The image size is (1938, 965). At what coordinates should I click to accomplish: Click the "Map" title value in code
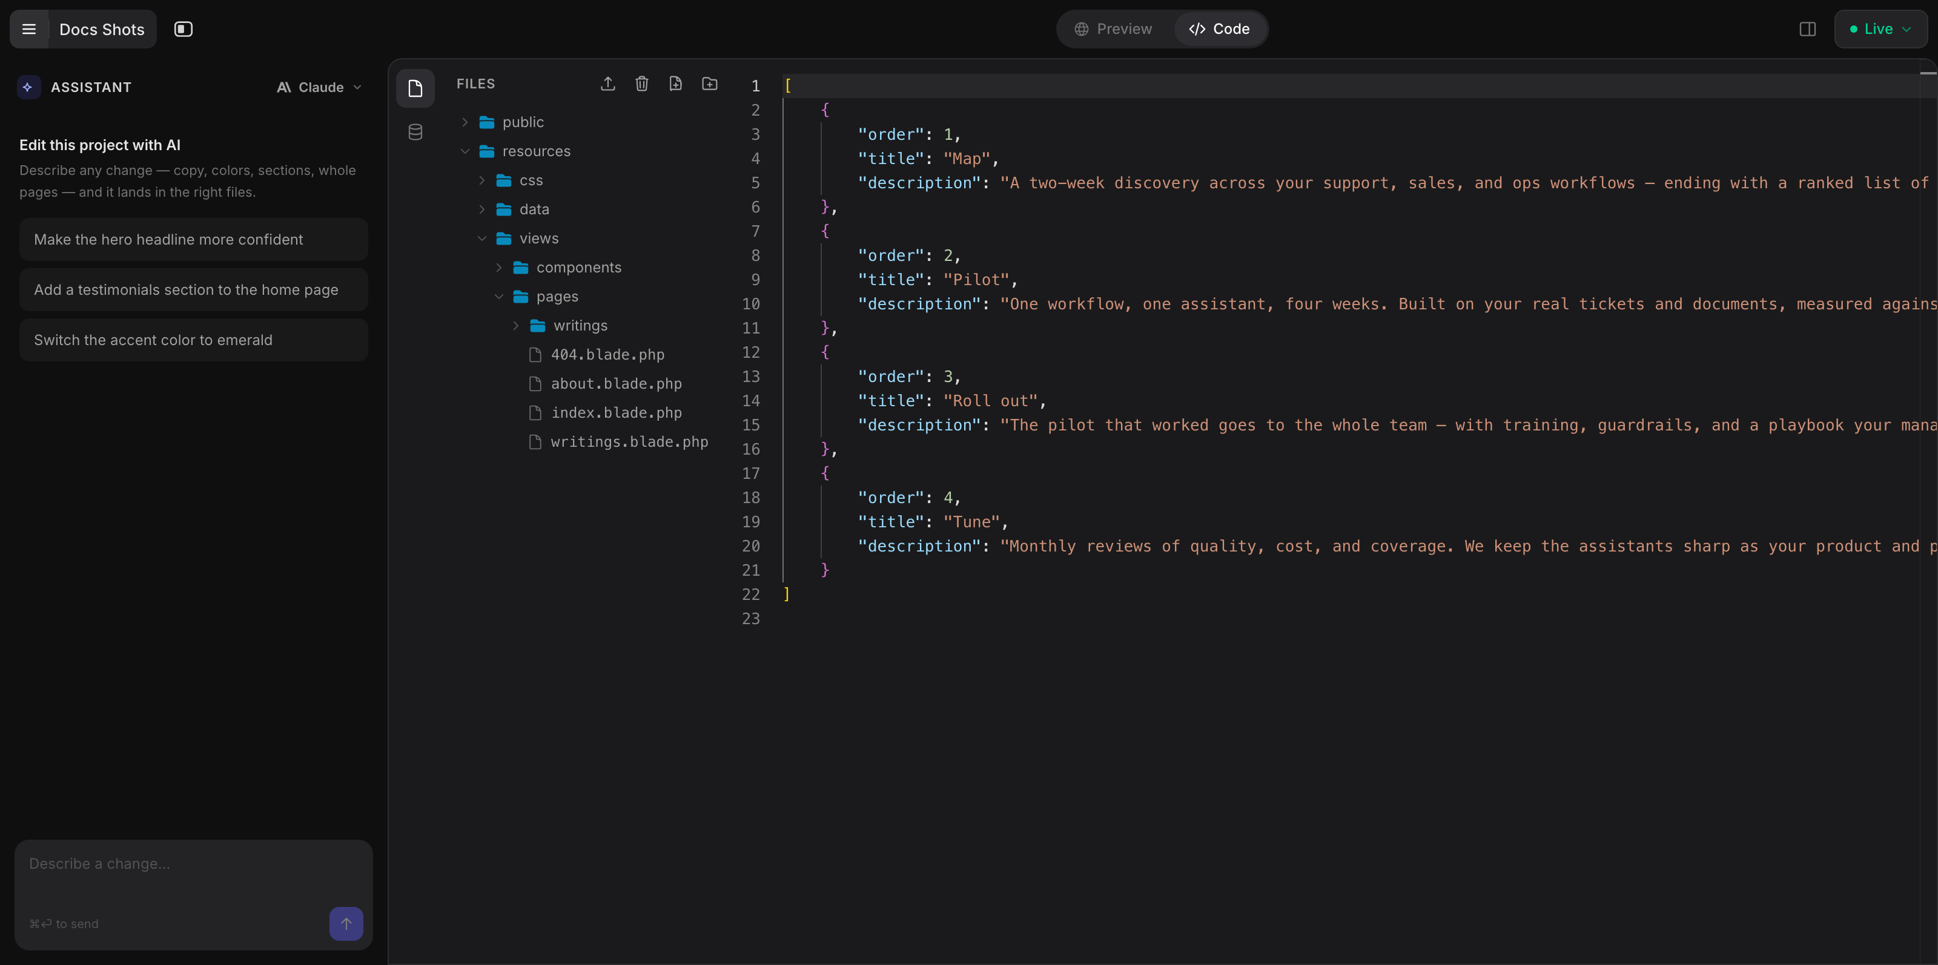967,159
